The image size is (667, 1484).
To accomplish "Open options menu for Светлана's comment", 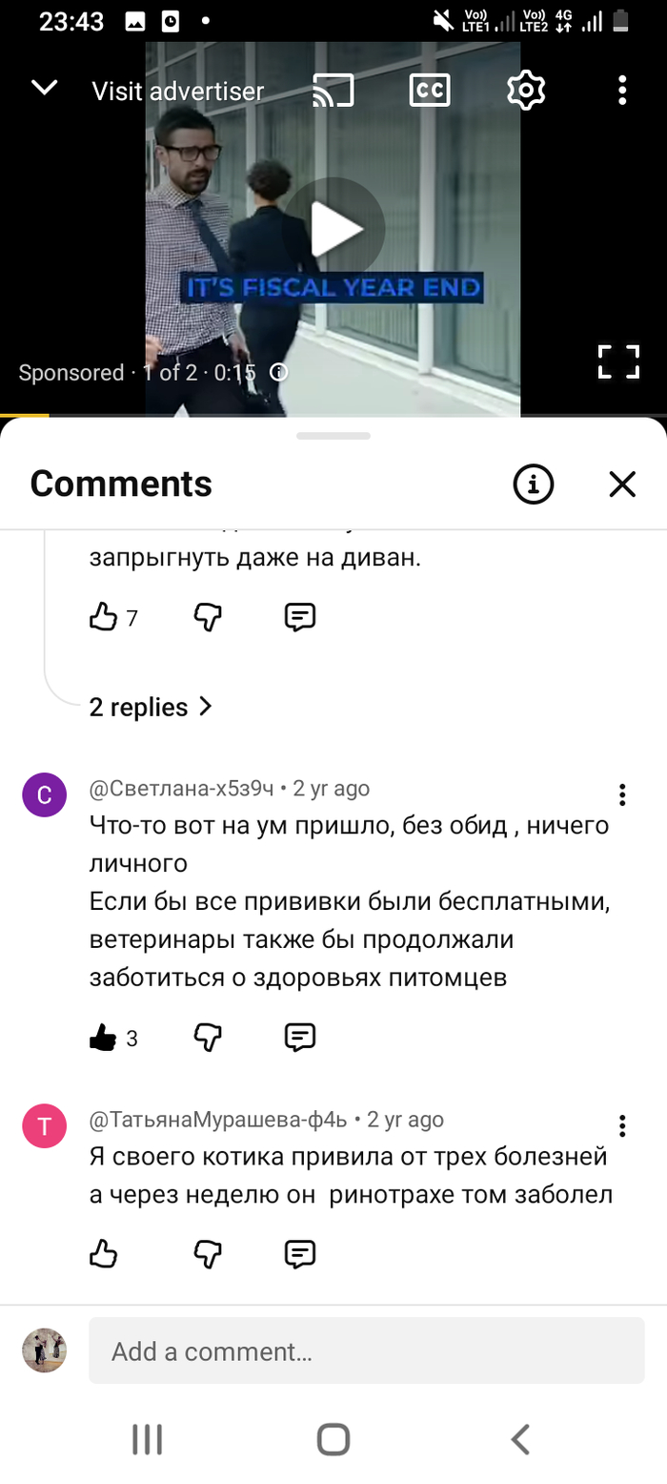I will pyautogui.click(x=622, y=795).
